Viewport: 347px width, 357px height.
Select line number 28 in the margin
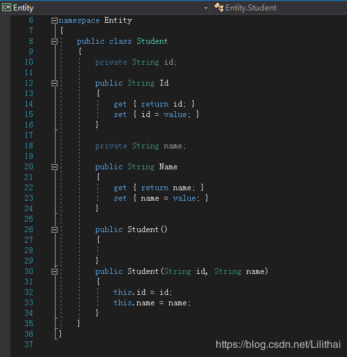pos(29,250)
